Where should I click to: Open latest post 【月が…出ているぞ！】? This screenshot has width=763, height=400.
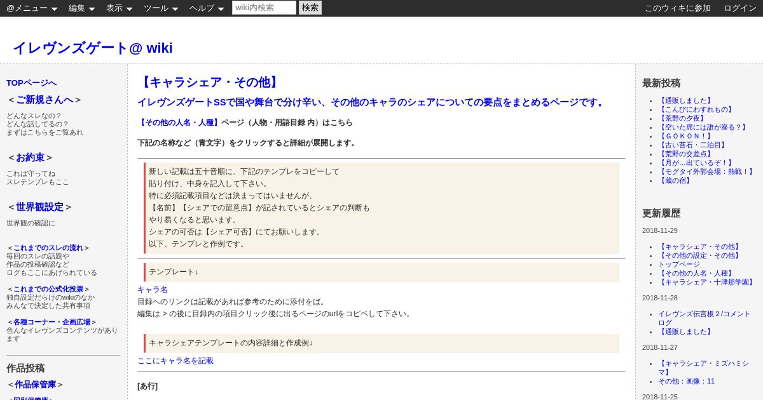696,163
